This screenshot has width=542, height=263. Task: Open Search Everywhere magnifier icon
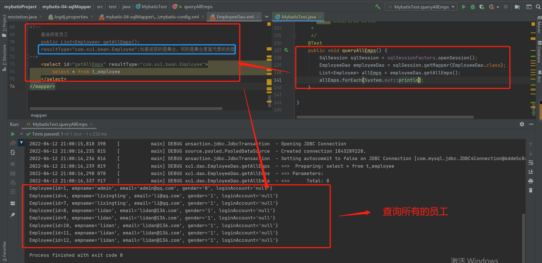tap(538, 7)
